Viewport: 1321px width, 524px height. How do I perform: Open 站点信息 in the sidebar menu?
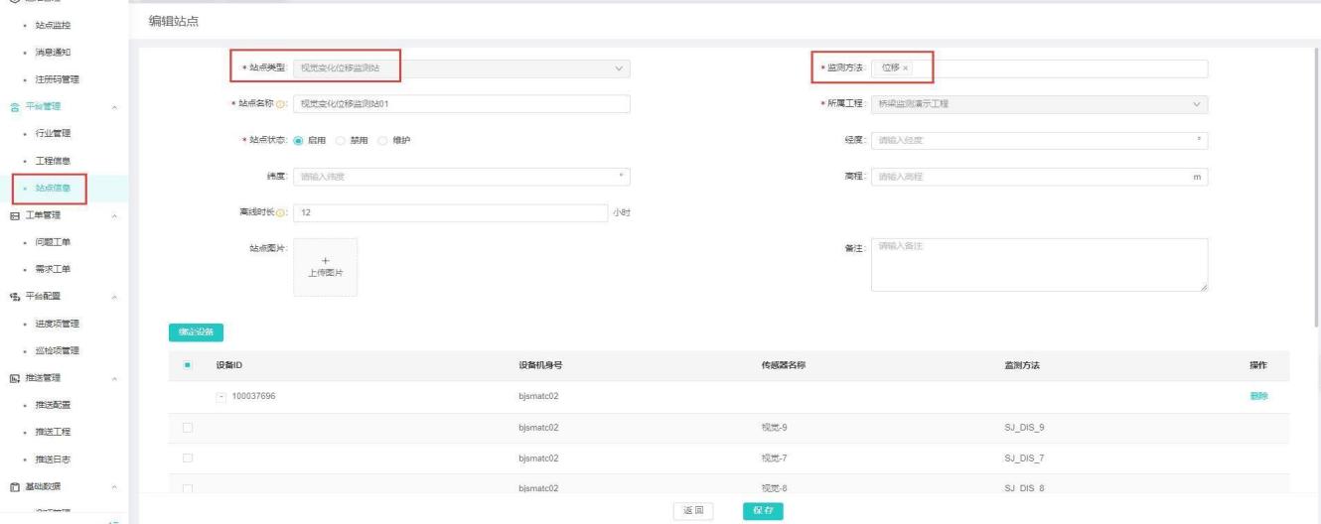[53, 188]
